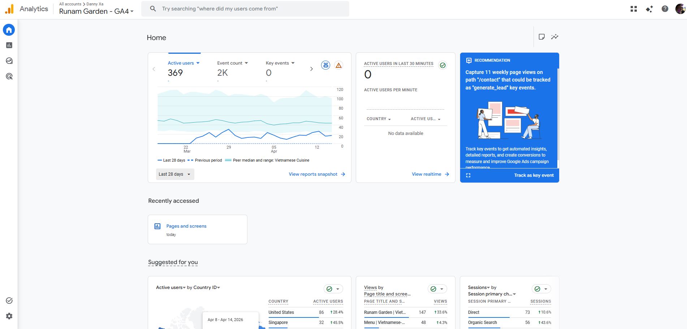Click the Direct session channel row
Screen dimensions: 687x329
[509, 312]
